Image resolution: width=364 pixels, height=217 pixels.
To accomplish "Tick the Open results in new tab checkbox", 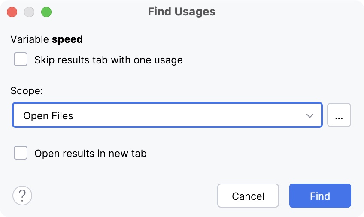I will pos(21,153).
